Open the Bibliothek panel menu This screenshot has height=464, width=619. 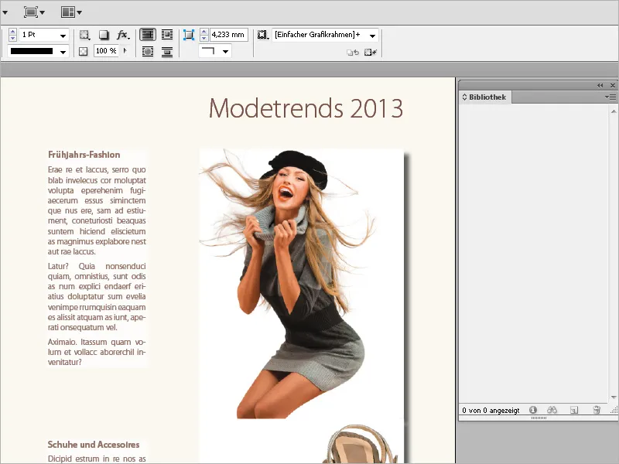(x=610, y=97)
